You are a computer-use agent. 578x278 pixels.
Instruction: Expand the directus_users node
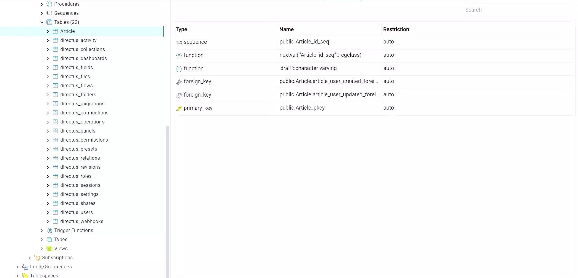(x=48, y=212)
